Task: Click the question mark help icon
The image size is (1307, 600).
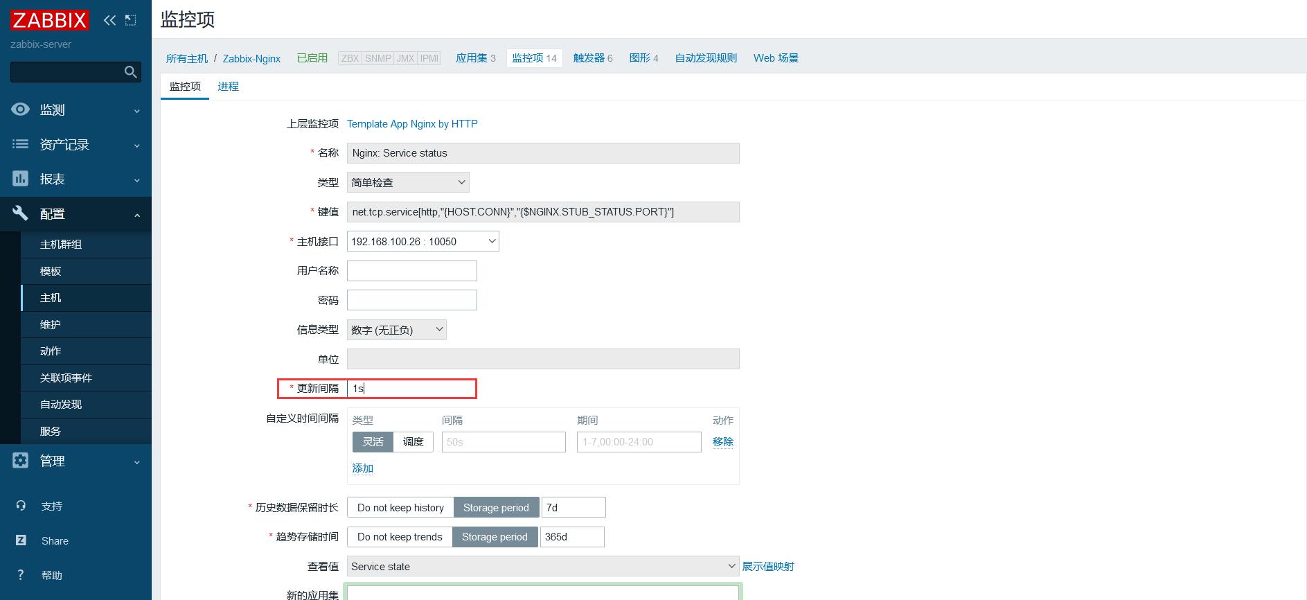Action: 21,575
